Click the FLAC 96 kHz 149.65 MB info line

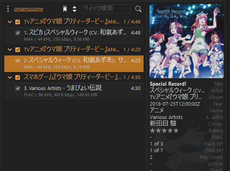tap(61, 95)
